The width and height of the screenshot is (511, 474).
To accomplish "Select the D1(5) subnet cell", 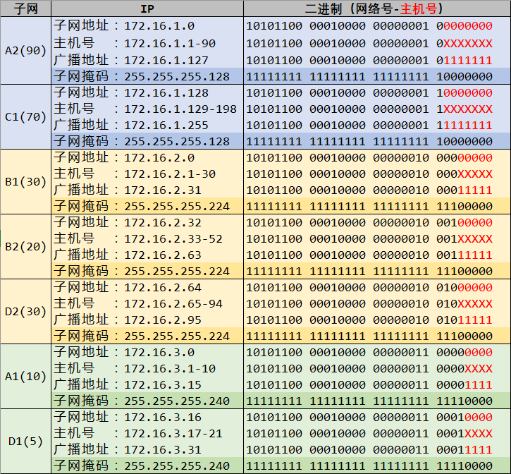I will click(x=26, y=442).
